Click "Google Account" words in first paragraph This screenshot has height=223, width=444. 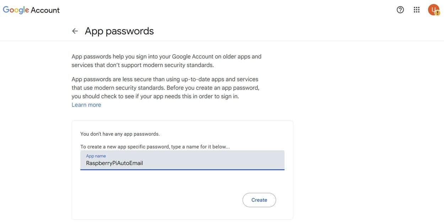pyautogui.click(x=192, y=56)
